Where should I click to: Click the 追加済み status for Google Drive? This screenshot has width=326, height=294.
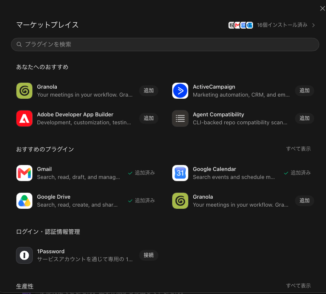(142, 201)
